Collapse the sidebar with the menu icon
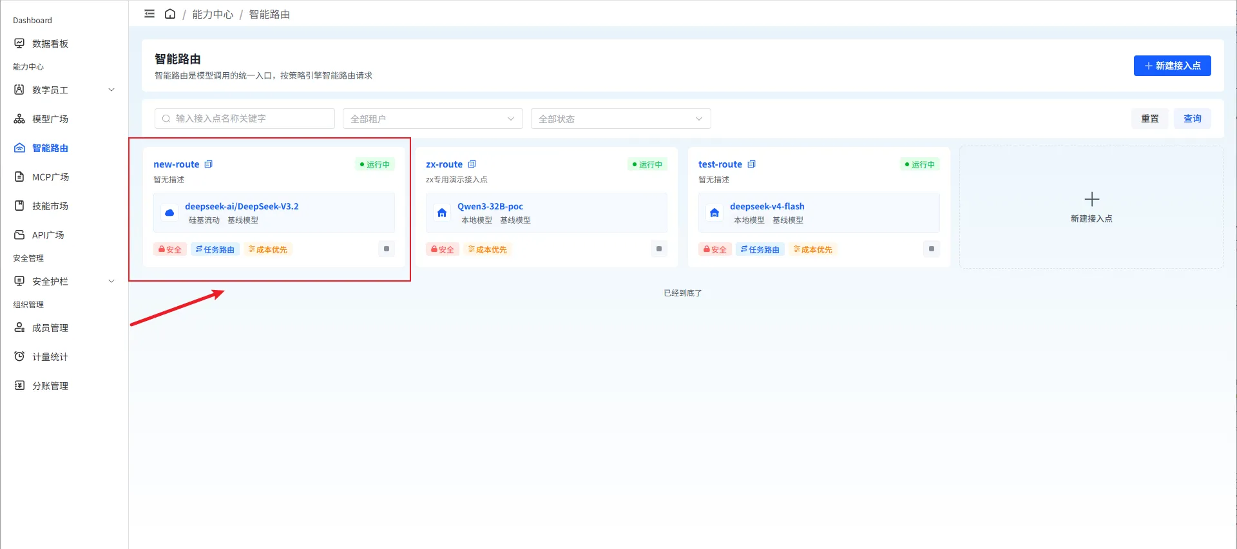Viewport: 1237px width, 549px height. [149, 14]
